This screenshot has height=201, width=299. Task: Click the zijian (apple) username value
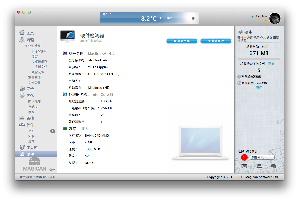pos(98,67)
